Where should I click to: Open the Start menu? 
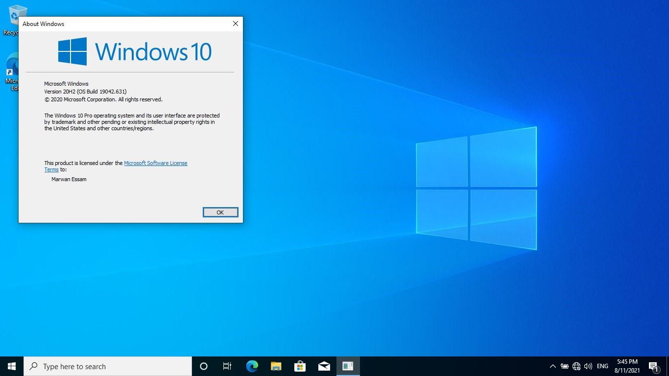[12, 366]
